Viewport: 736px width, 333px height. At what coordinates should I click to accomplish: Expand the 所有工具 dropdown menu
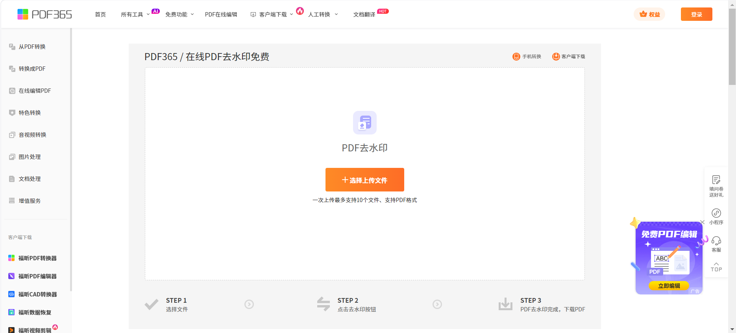pos(135,15)
